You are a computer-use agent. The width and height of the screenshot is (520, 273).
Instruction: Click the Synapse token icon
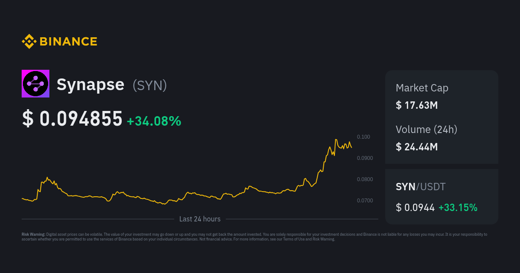pyautogui.click(x=36, y=84)
